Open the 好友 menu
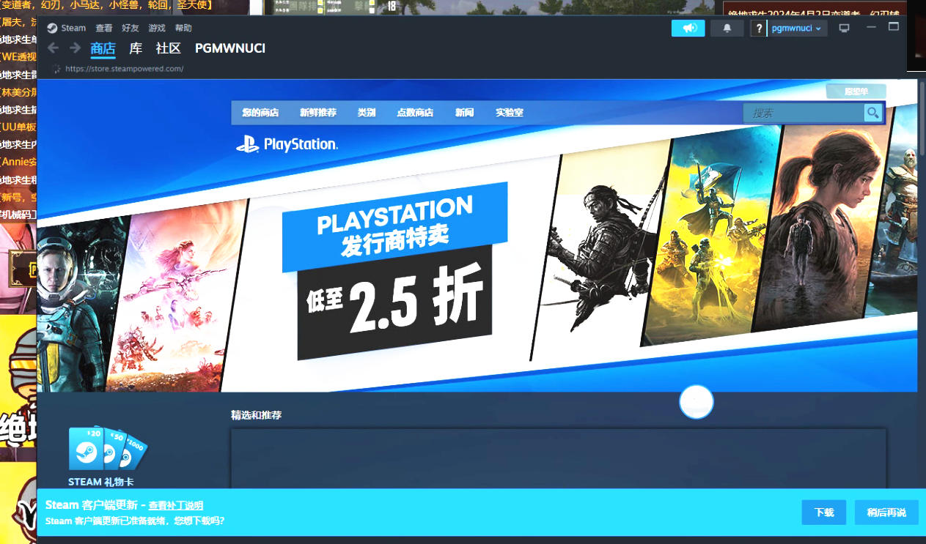This screenshot has height=544, width=926. 131,28
